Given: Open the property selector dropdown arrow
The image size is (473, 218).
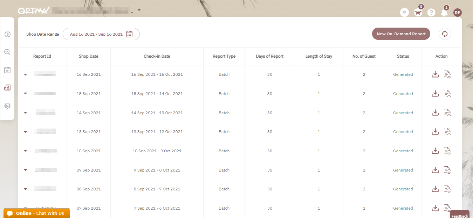Looking at the screenshot, I should click(139, 10).
